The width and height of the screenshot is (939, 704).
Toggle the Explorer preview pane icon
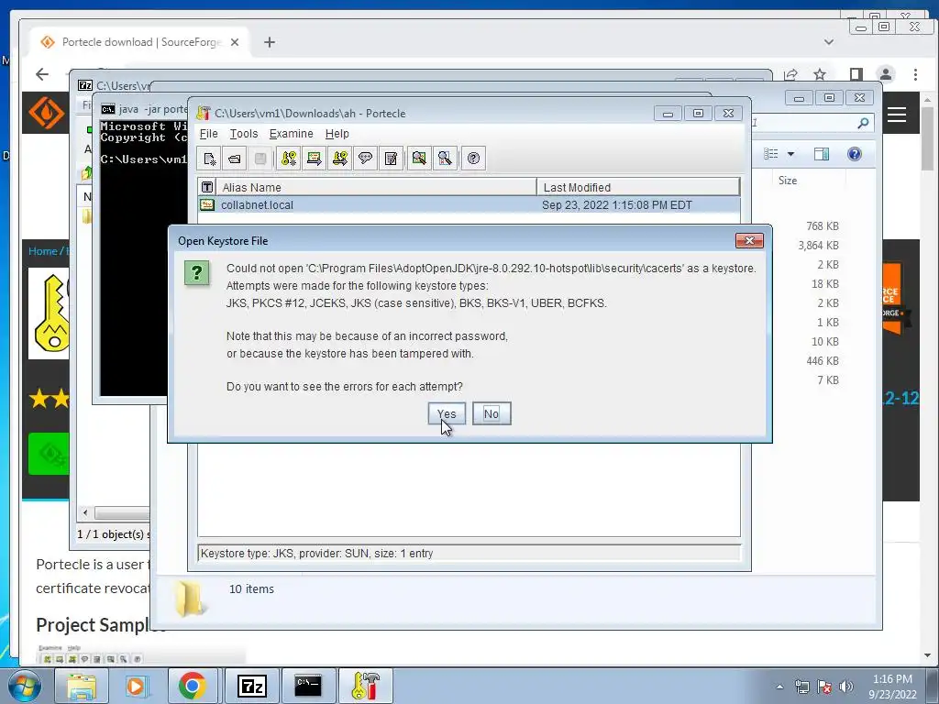click(x=822, y=154)
